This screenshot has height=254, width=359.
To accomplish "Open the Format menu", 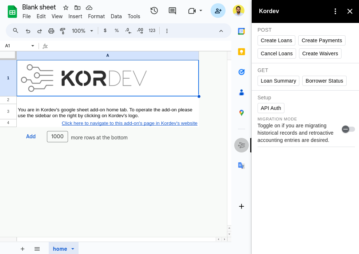I will pos(96,16).
